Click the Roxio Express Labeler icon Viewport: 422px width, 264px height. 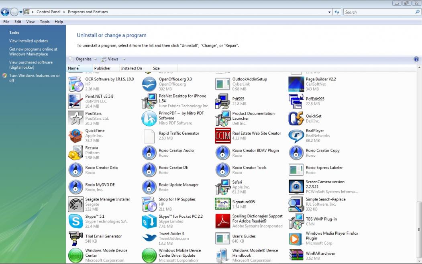(x=296, y=170)
